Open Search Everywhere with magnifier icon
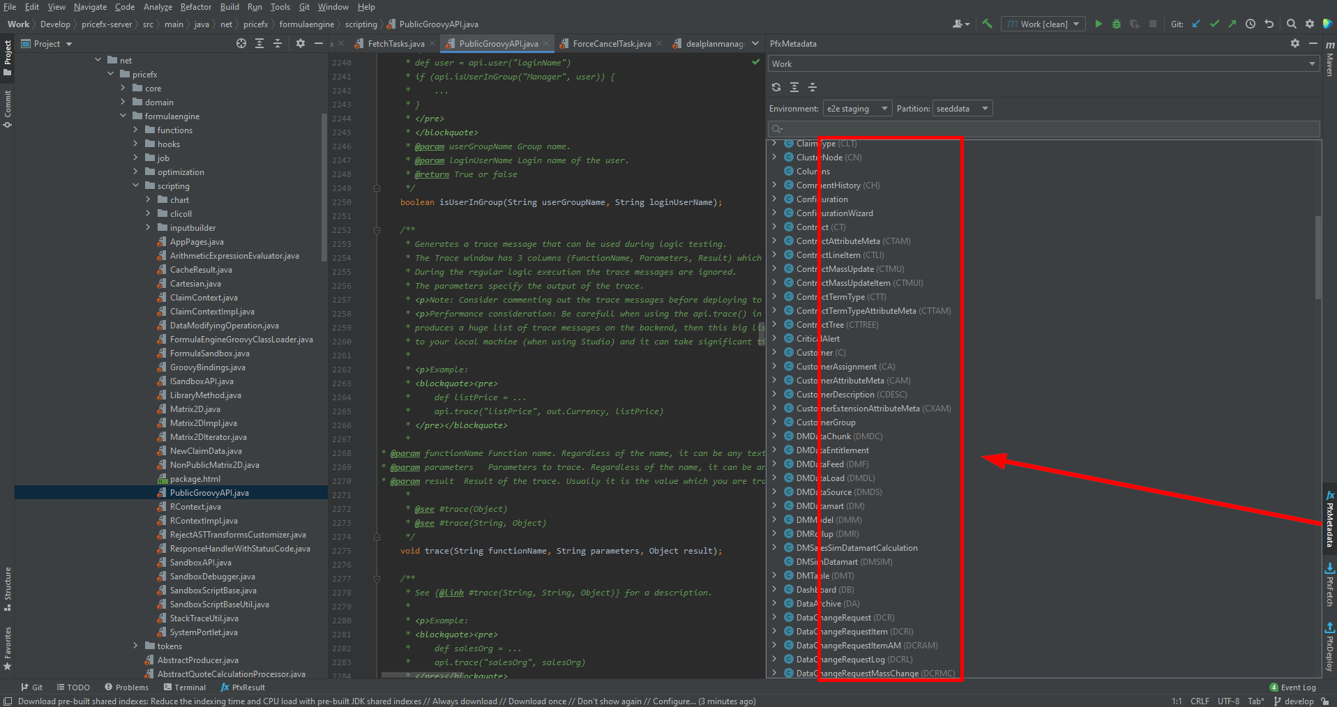The height and width of the screenshot is (707, 1337). pyautogui.click(x=1291, y=23)
